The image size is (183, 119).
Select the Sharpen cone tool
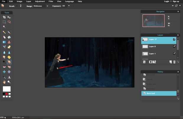tap(9, 52)
